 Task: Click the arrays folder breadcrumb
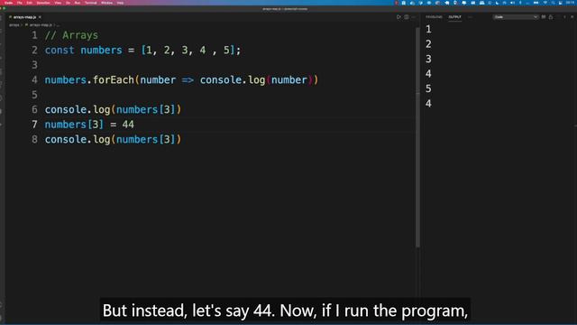(x=14, y=25)
